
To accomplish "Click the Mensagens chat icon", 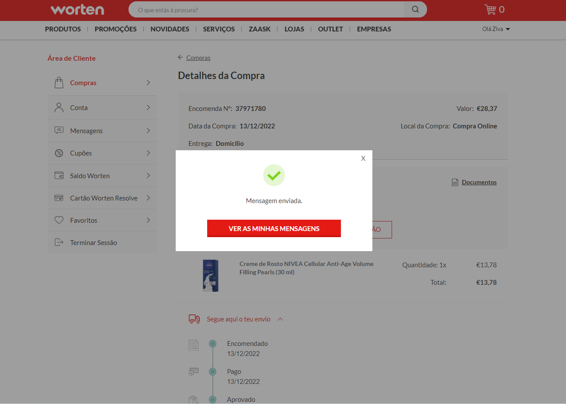I will click(59, 130).
